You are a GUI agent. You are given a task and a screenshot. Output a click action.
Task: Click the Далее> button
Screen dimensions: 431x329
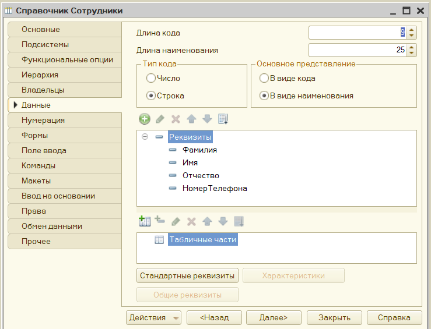(274, 318)
